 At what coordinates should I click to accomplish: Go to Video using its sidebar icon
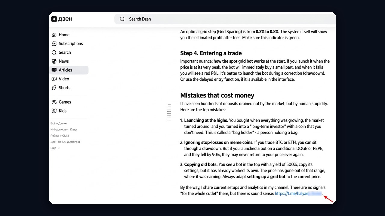click(x=54, y=79)
